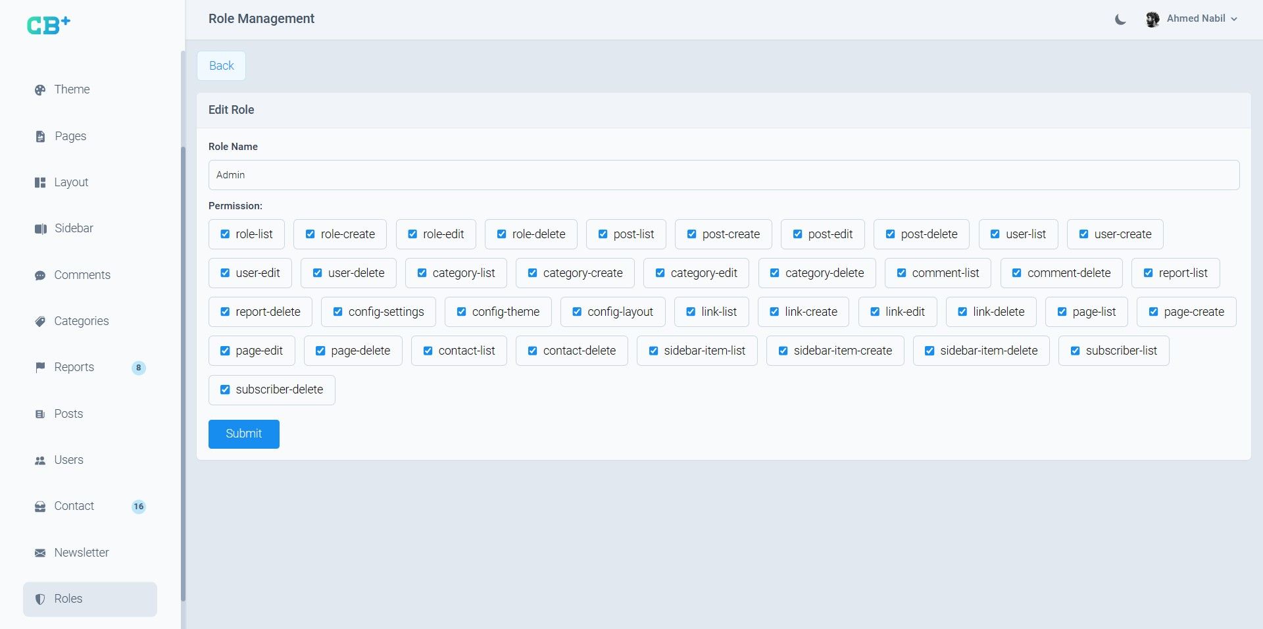The width and height of the screenshot is (1263, 629).
Task: Go to the Users section
Action: click(x=68, y=460)
